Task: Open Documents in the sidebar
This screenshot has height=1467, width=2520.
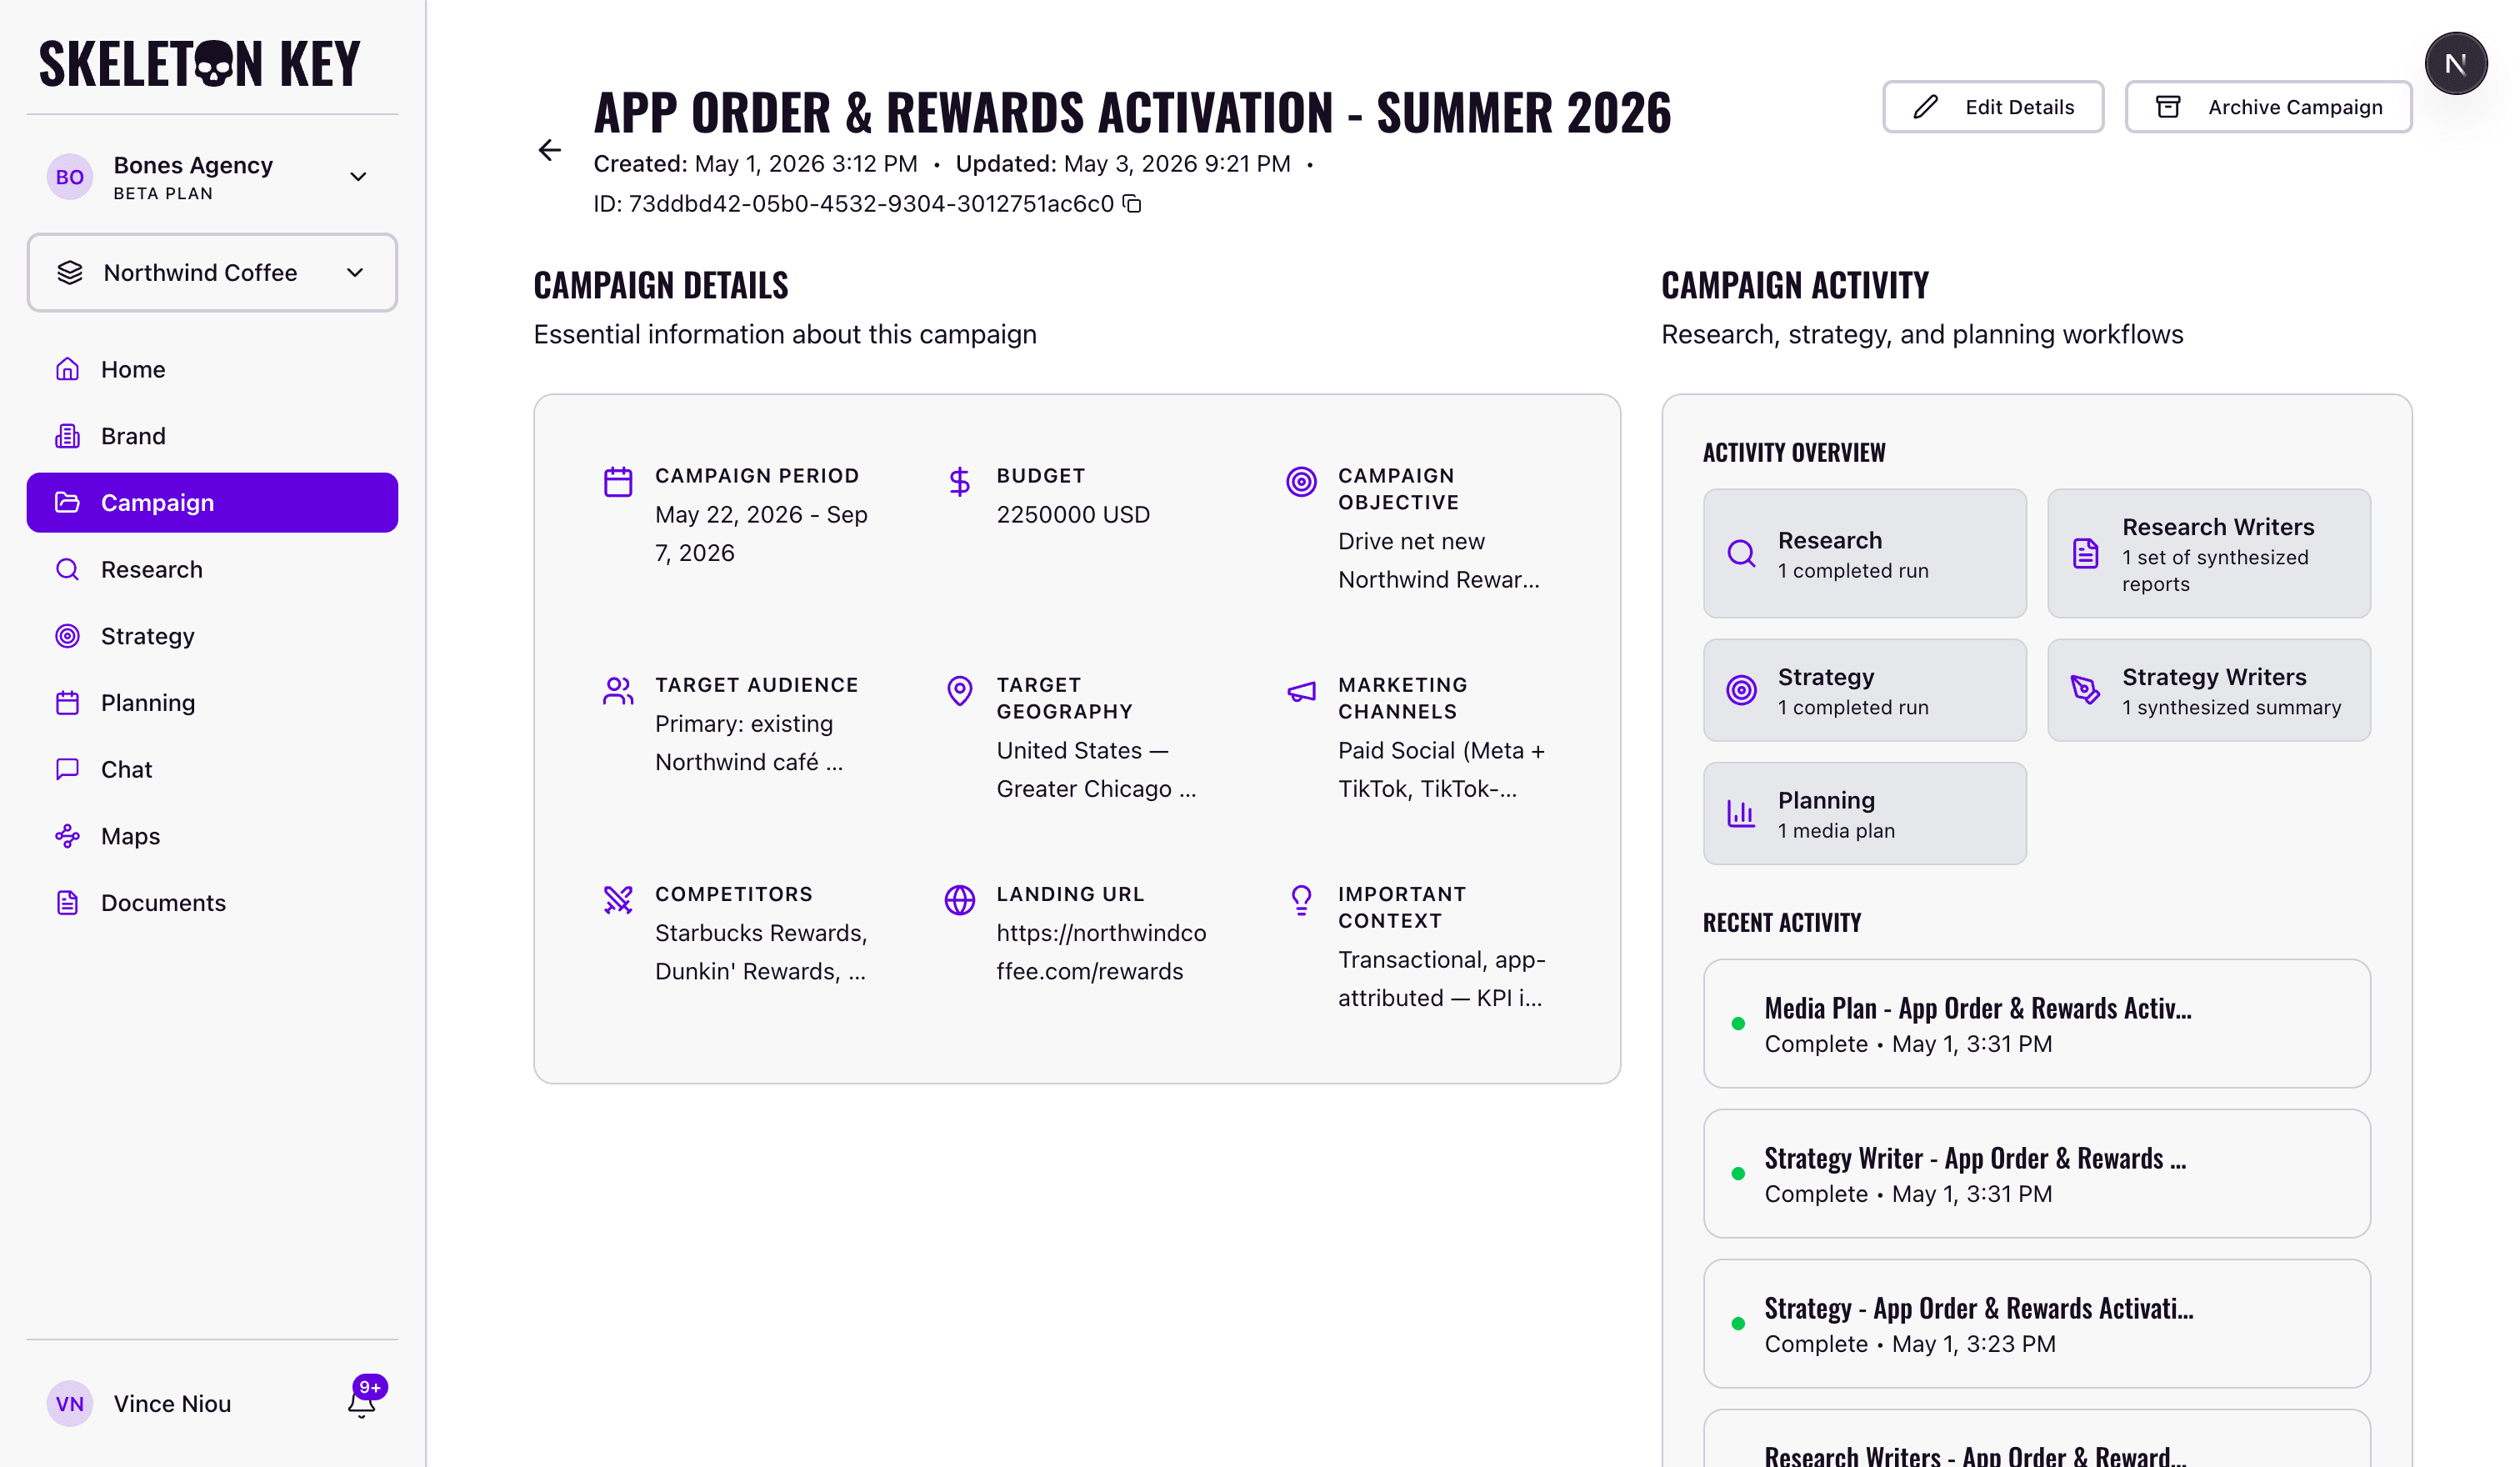Action: tap(212, 903)
